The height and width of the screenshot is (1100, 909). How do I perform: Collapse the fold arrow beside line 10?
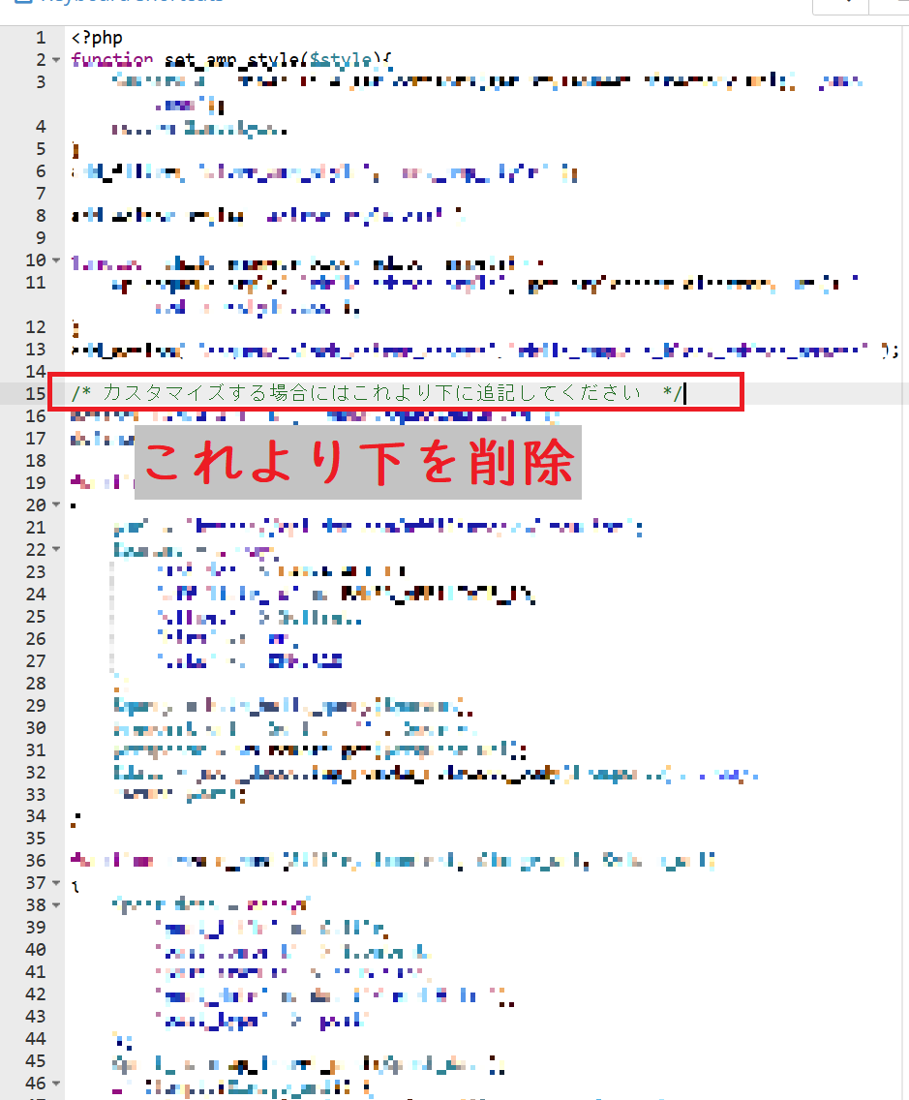(55, 260)
